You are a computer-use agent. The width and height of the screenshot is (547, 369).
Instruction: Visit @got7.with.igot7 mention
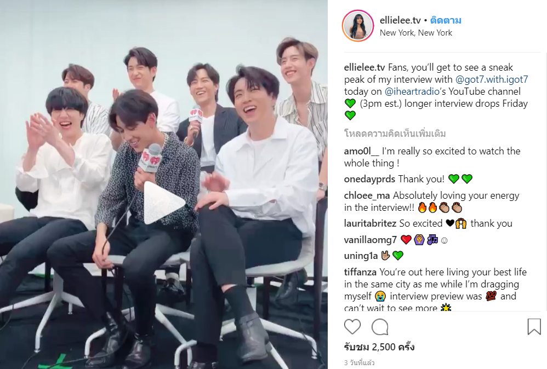[492, 79]
